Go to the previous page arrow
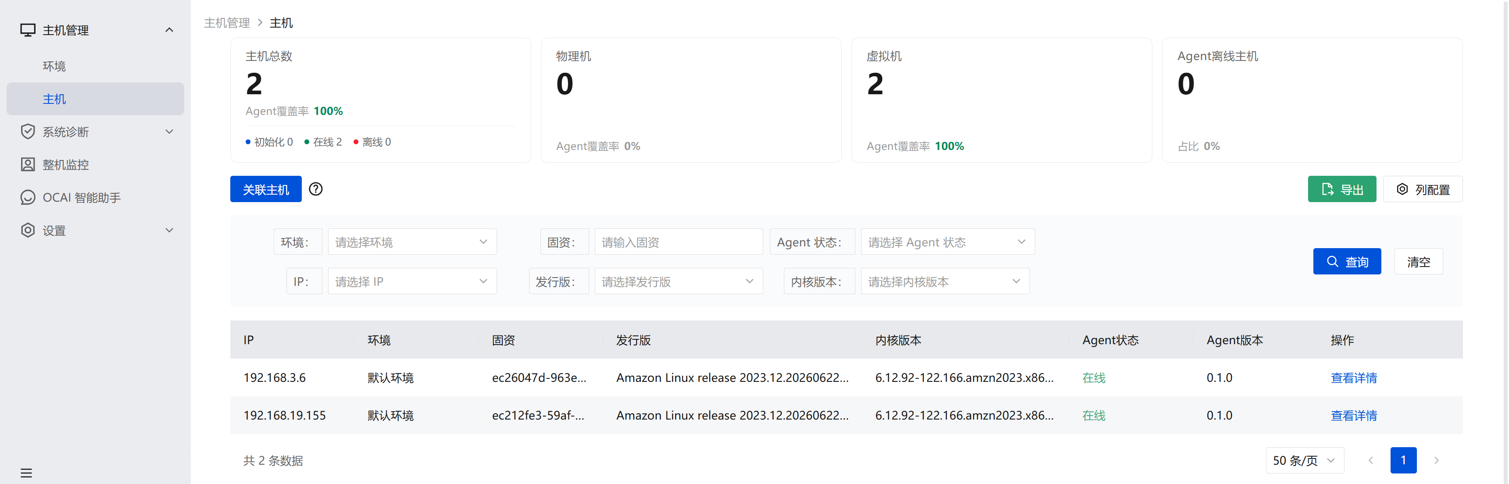Viewport: 1509px width, 484px height. coord(1370,461)
